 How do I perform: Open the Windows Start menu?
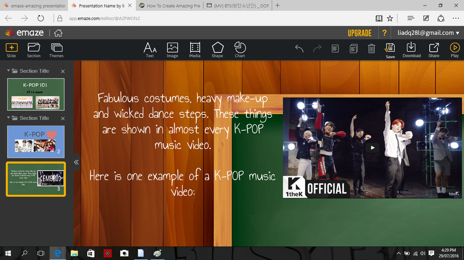coord(8,253)
